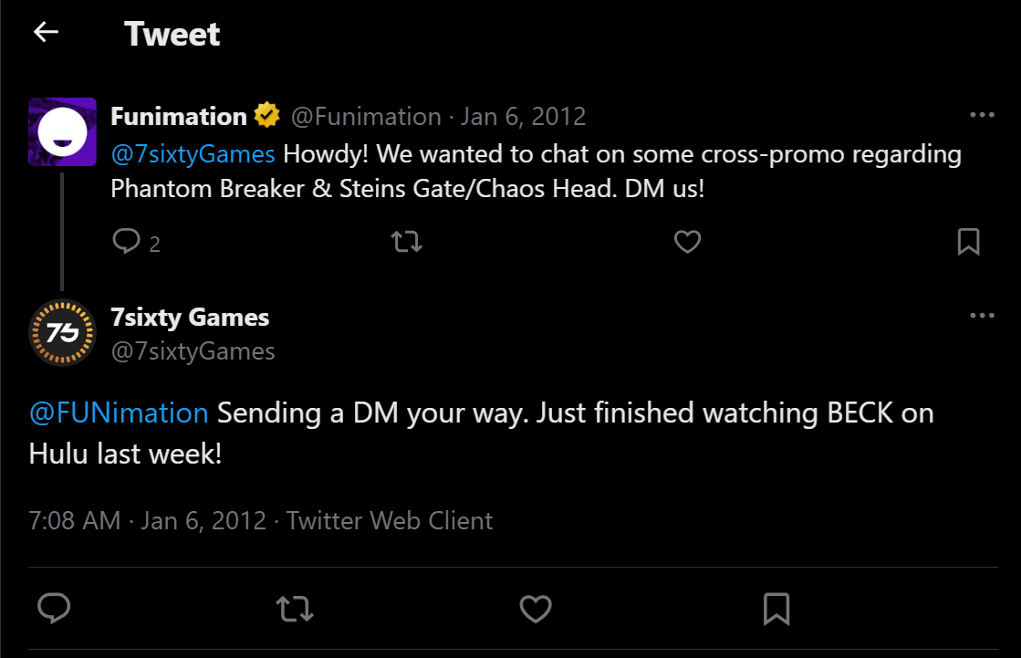Open more options on Funimation's tweet
The height and width of the screenshot is (658, 1021).
click(982, 116)
